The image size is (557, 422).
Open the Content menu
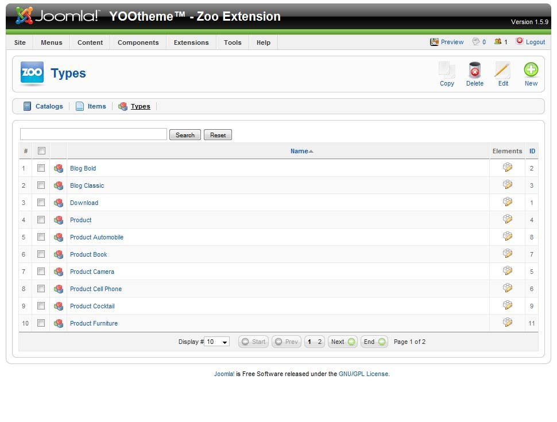click(90, 42)
